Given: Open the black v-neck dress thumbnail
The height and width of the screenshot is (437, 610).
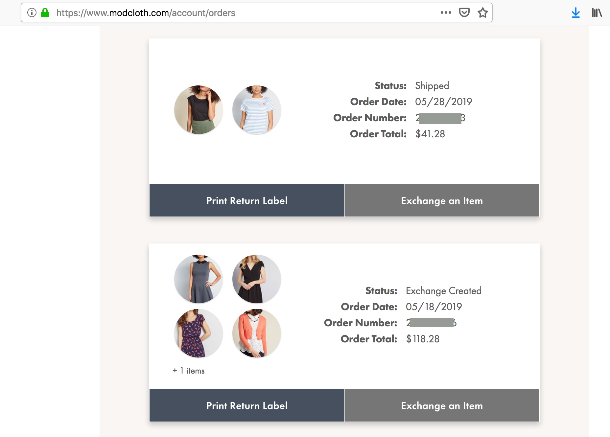Looking at the screenshot, I should coord(257,279).
